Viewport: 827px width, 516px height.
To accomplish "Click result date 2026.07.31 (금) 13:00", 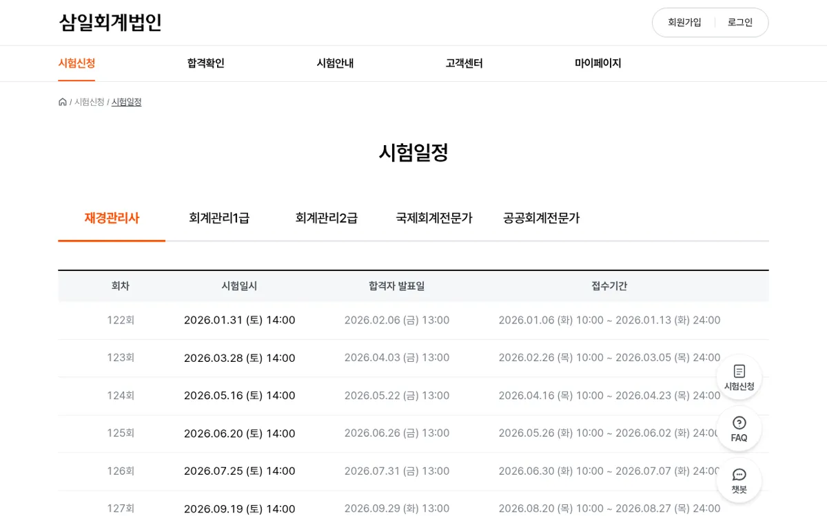I will (397, 471).
